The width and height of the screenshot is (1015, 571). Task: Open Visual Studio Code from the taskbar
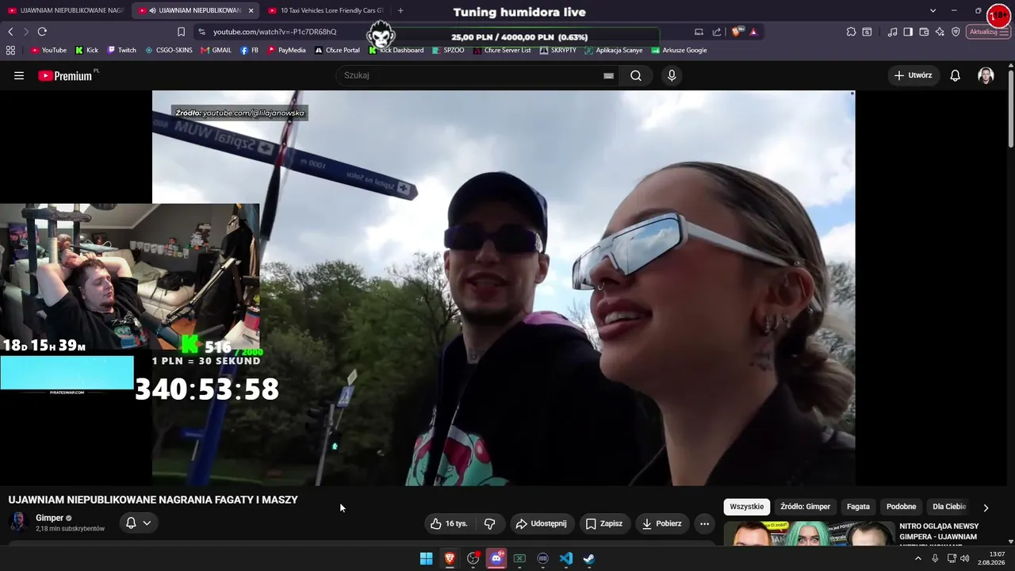[565, 558]
